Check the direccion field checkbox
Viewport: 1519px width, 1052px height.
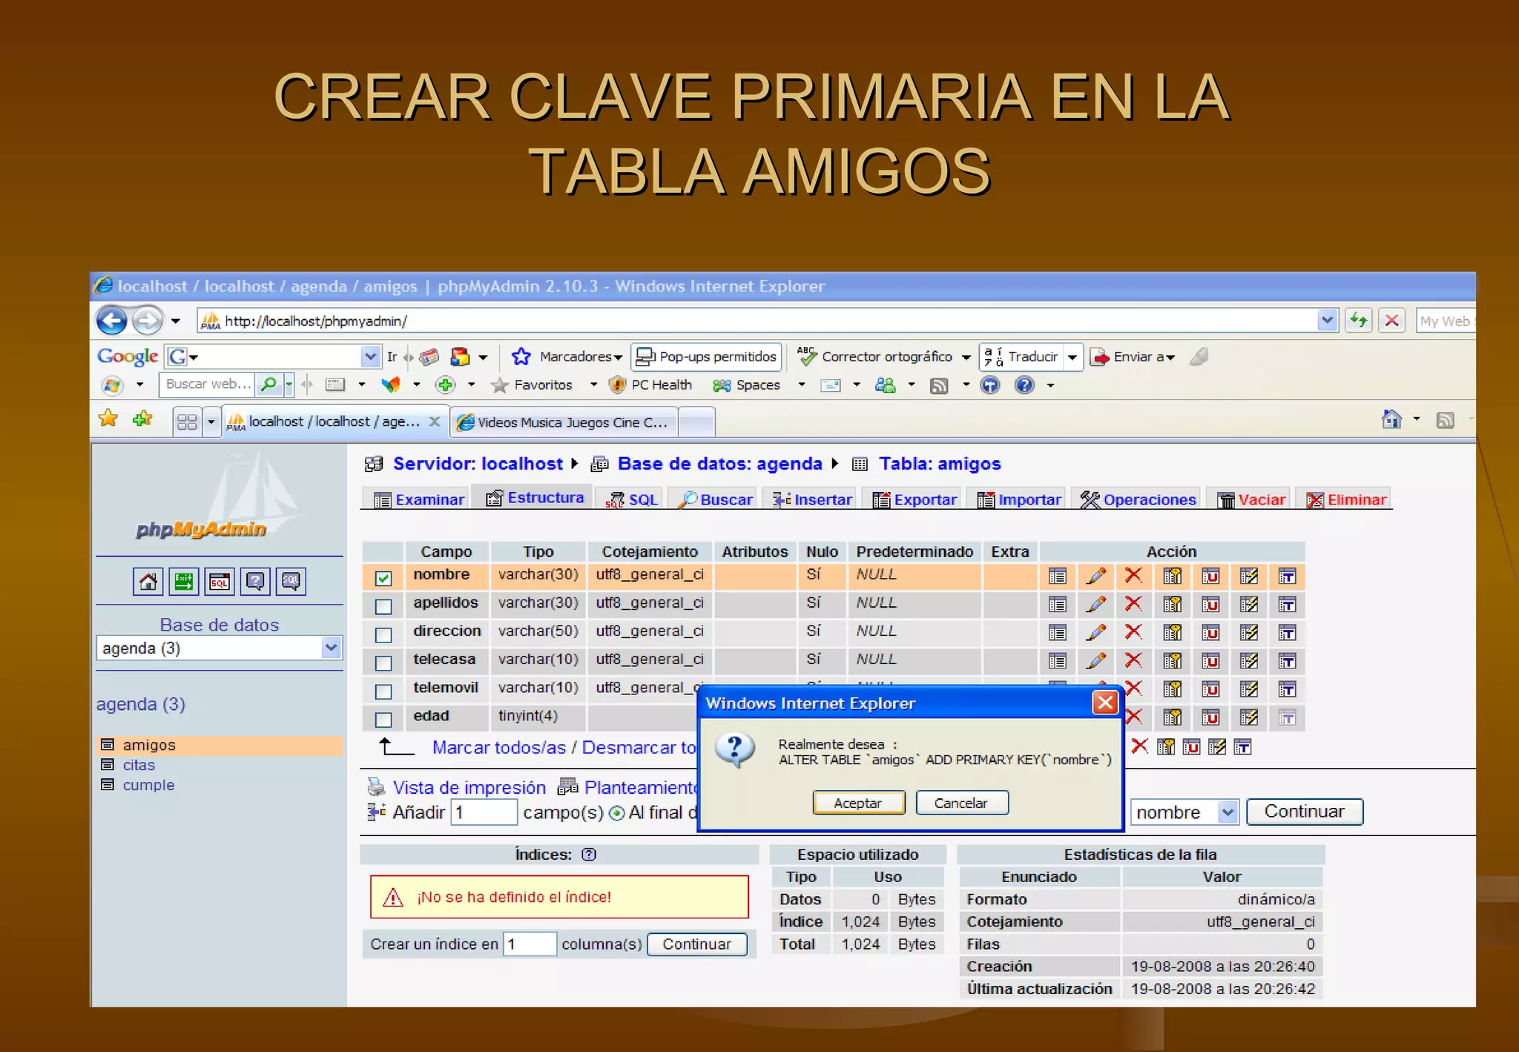pos(383,634)
